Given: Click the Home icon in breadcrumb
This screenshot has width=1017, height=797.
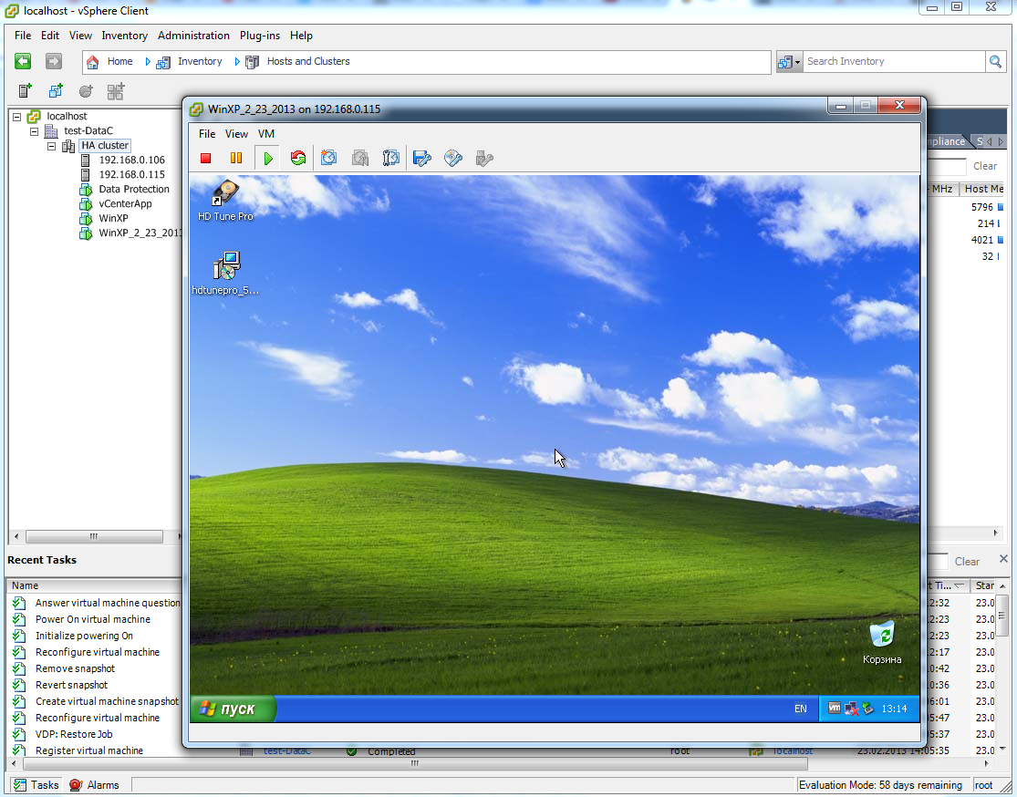Looking at the screenshot, I should click(x=93, y=62).
